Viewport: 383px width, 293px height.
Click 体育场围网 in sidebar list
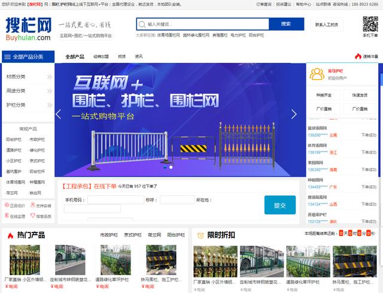tap(16, 182)
